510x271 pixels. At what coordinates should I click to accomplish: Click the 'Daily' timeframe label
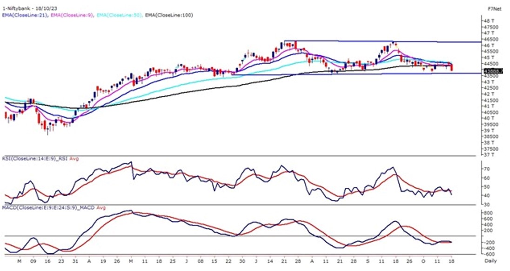click(490, 261)
